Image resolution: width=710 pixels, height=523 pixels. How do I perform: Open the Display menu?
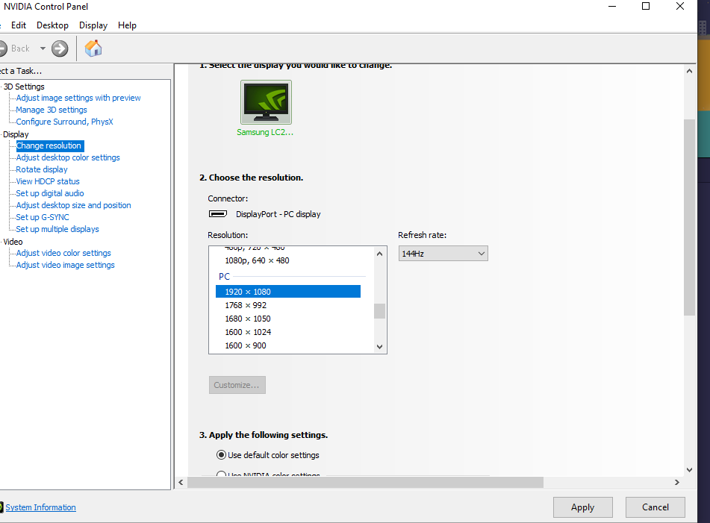(93, 25)
